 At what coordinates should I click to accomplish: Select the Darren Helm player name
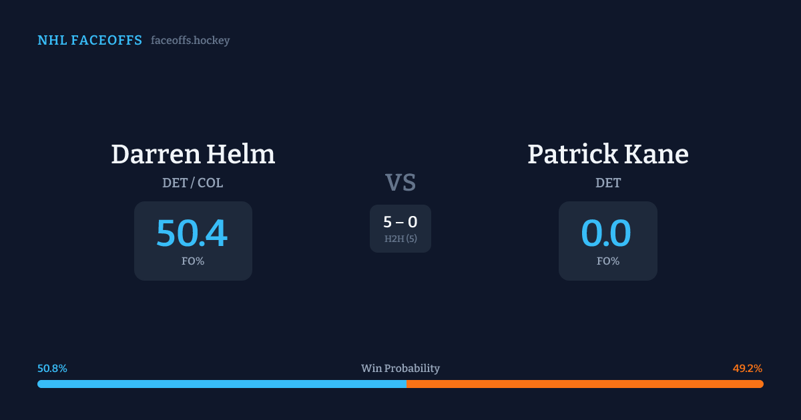pyautogui.click(x=193, y=154)
